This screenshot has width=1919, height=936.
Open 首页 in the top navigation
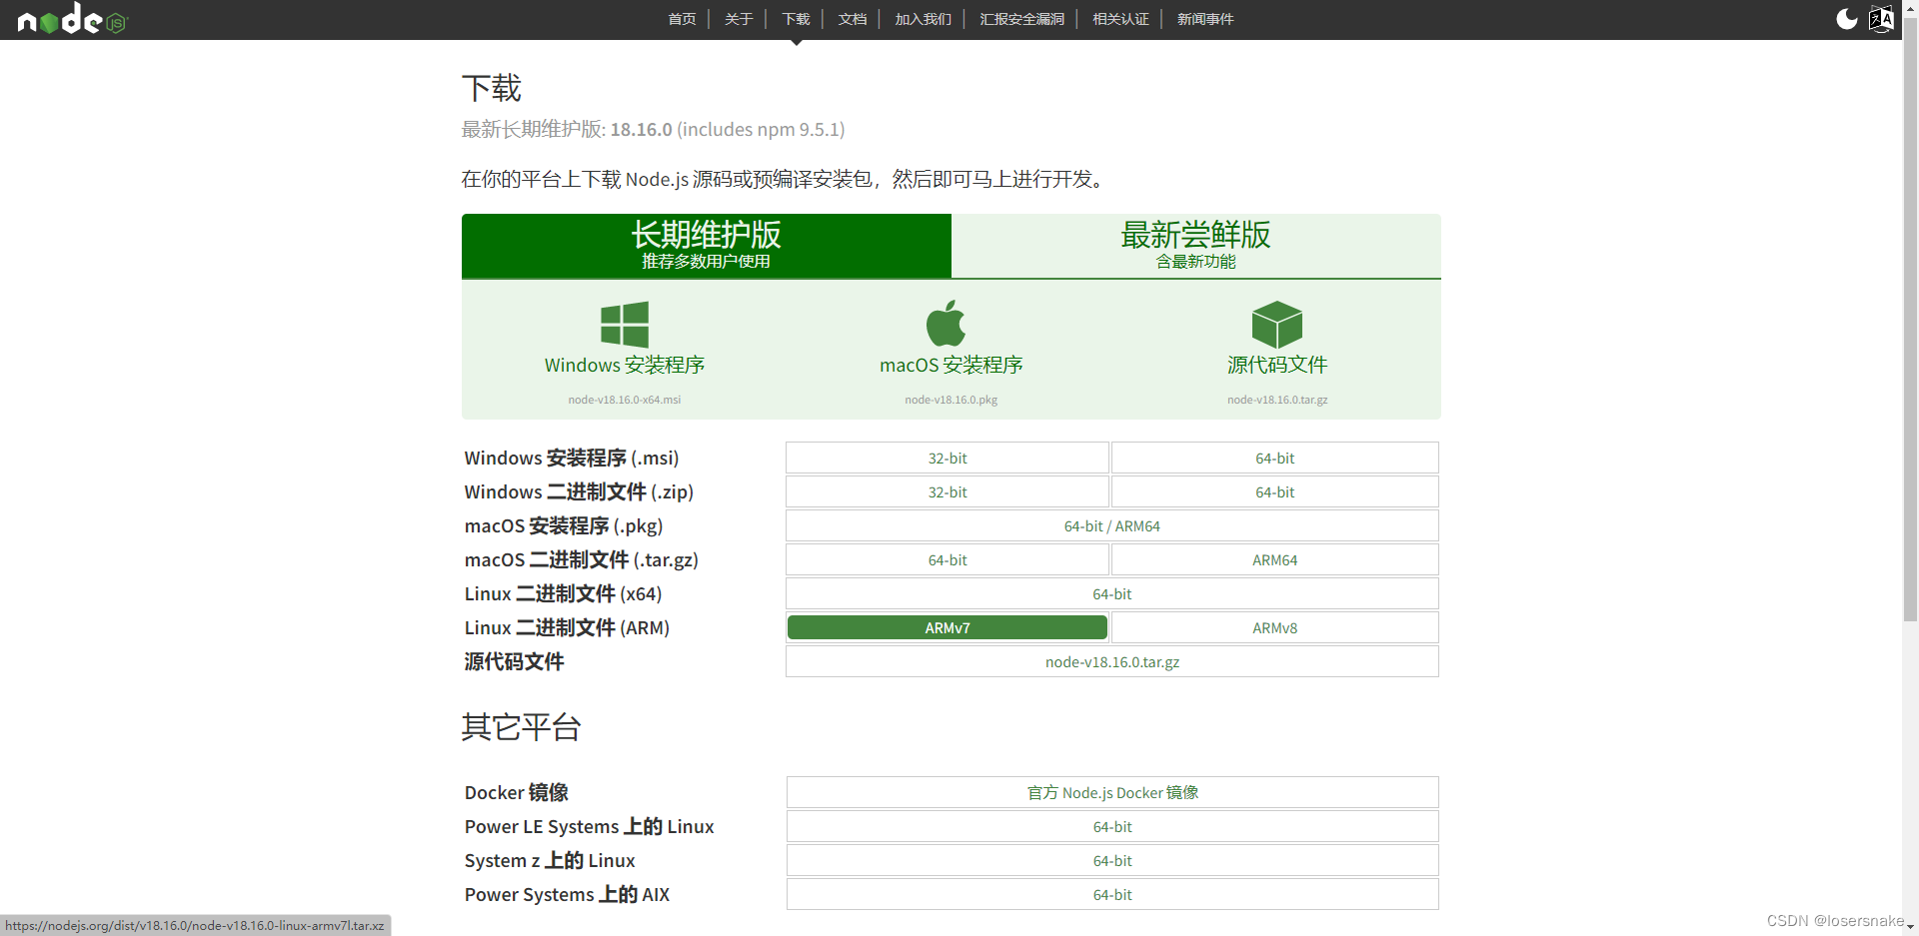[x=682, y=19]
